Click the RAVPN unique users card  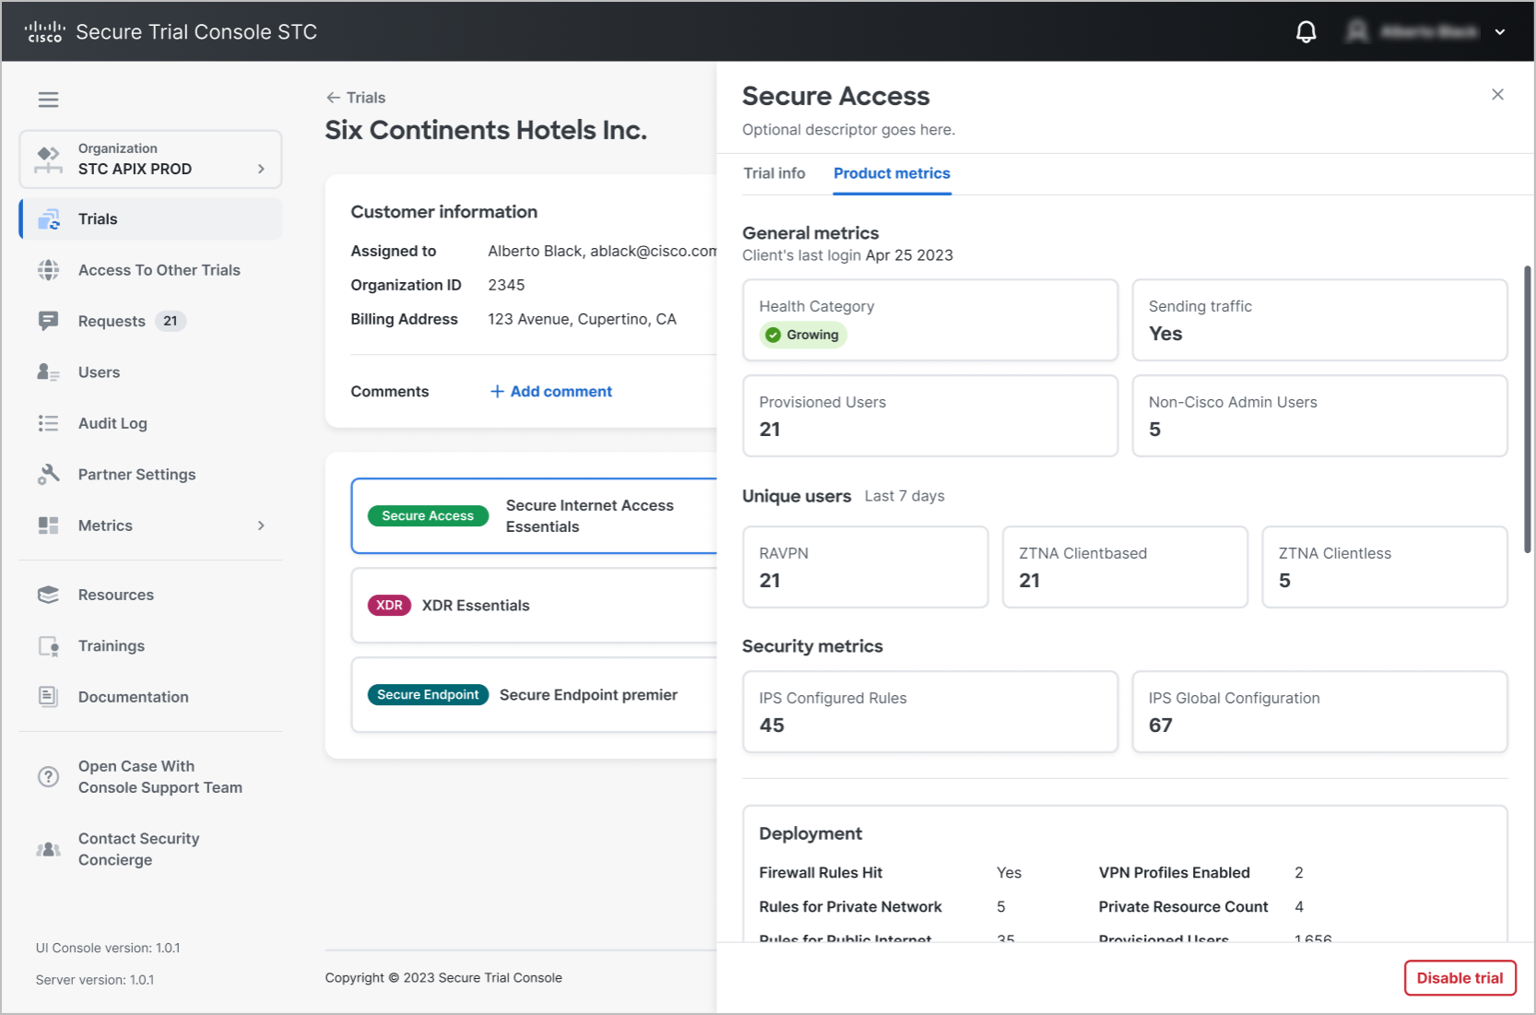pos(865,567)
